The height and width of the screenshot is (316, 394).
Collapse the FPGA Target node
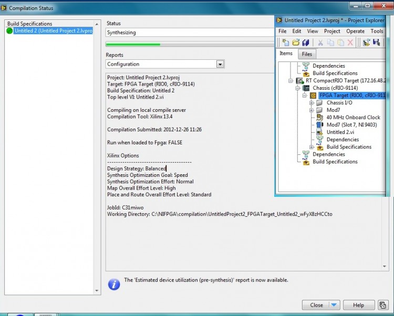305,96
